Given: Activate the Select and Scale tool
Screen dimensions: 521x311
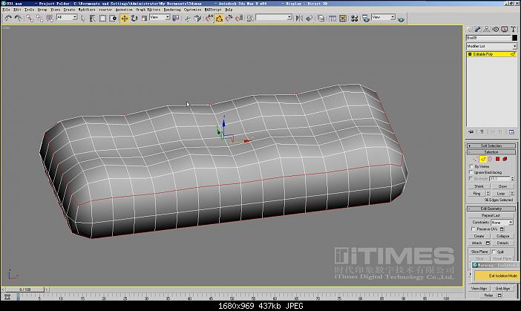Looking at the screenshot, I should 144,19.
